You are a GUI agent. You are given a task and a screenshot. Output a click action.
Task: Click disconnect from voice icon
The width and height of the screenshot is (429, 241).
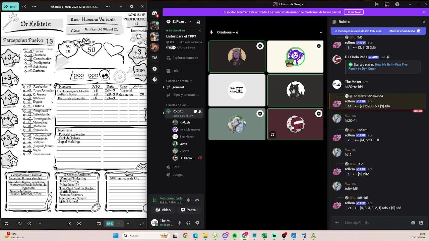pyautogui.click(x=197, y=200)
